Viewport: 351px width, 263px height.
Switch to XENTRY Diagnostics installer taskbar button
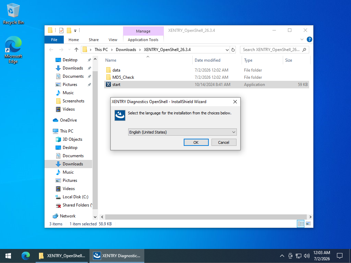click(117, 256)
